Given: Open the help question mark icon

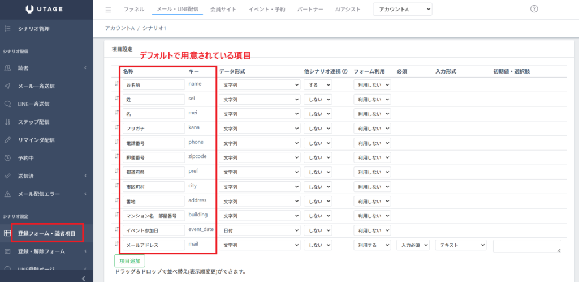Looking at the screenshot, I should click(x=534, y=9).
